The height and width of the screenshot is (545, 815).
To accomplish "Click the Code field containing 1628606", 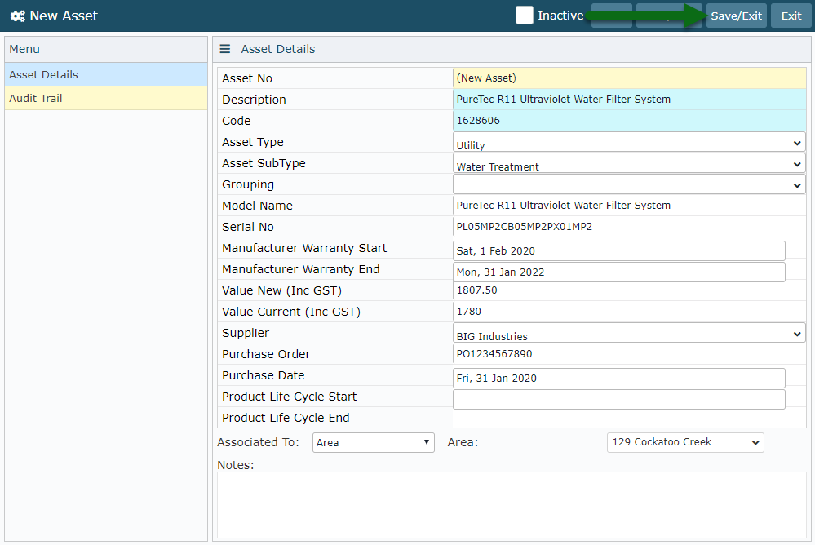I will click(x=630, y=121).
